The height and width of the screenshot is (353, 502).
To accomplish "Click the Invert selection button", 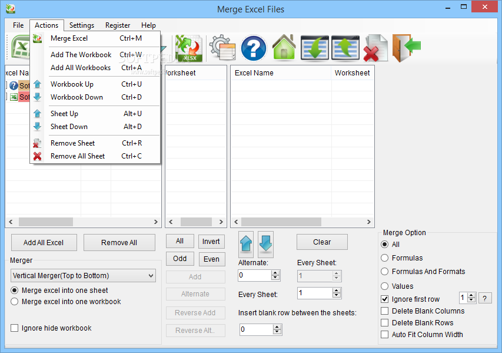I will [x=211, y=242].
